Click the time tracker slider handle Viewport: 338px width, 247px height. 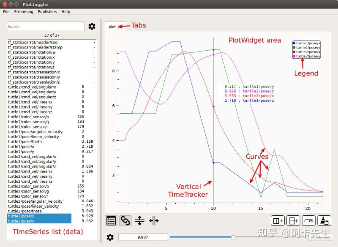[x=233, y=237]
